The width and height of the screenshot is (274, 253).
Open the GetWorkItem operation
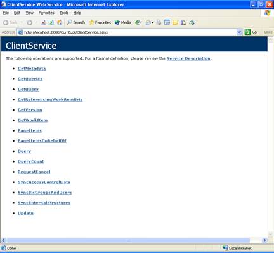click(x=32, y=120)
